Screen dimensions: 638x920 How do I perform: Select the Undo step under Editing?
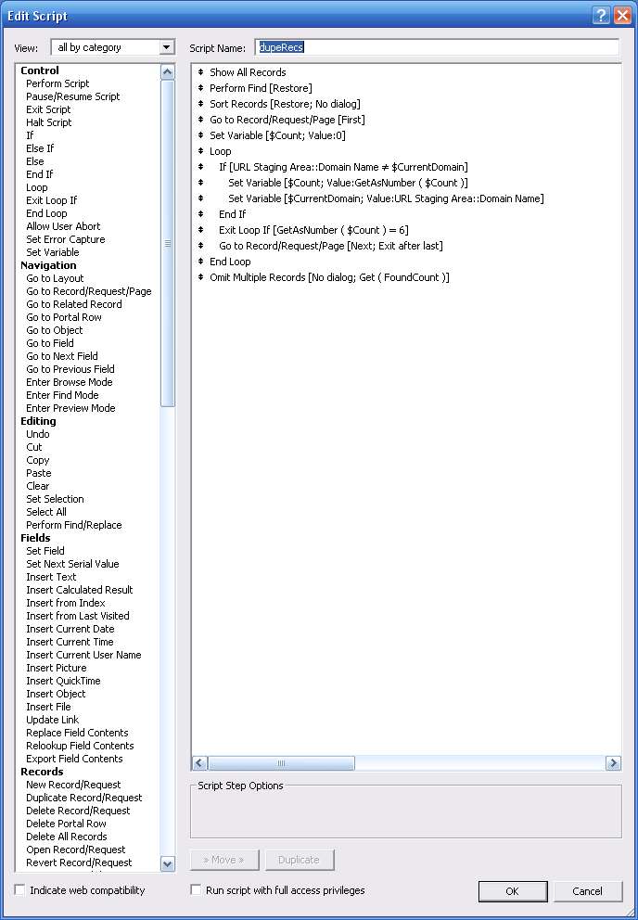click(38, 434)
